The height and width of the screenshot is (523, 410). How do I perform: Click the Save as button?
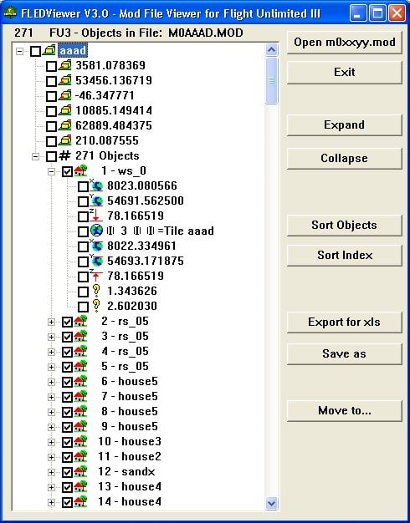pyautogui.click(x=345, y=354)
